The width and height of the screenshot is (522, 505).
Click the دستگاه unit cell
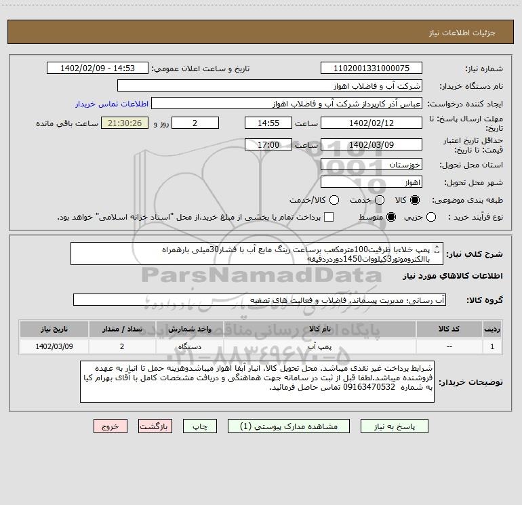click(189, 346)
